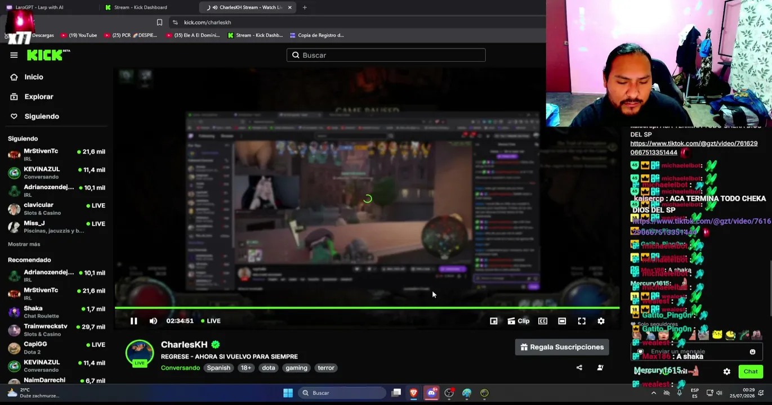Open chat settings gear icon
The width and height of the screenshot is (772, 405).
point(727,372)
